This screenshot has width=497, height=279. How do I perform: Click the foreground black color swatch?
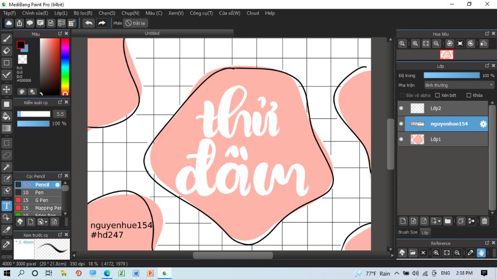pyautogui.click(x=20, y=45)
